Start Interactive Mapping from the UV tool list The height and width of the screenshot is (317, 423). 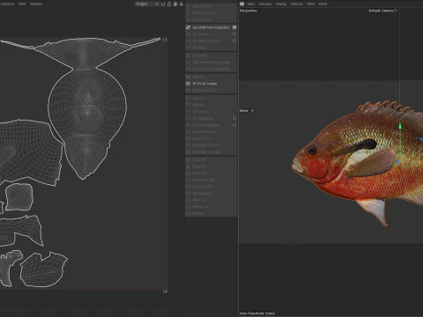click(x=211, y=63)
